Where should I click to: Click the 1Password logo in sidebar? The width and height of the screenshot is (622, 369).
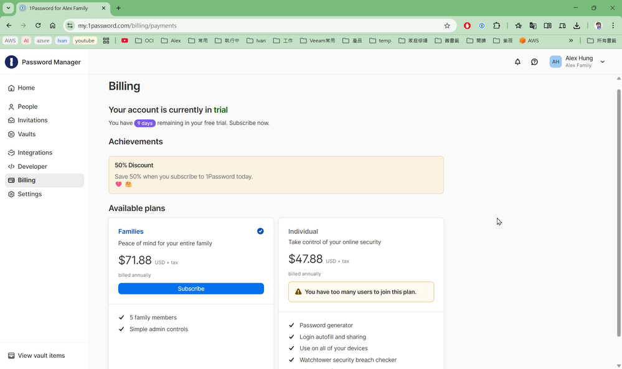(11, 62)
